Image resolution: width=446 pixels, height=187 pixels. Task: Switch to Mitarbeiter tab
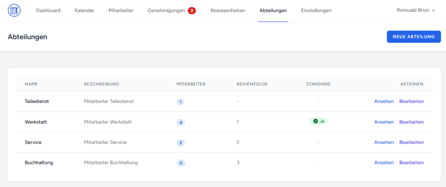(121, 10)
